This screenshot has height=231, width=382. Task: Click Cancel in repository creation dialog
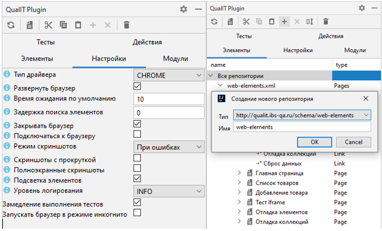[354, 142]
